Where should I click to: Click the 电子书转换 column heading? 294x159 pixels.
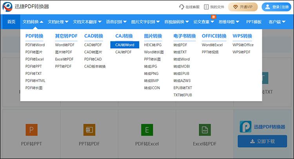coord(185,36)
